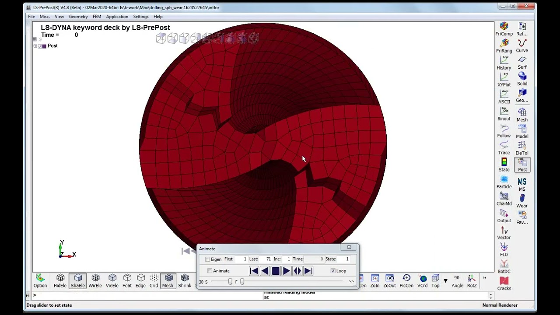560x315 pixels.
Task: Open the FriRang tool
Action: [x=504, y=46]
